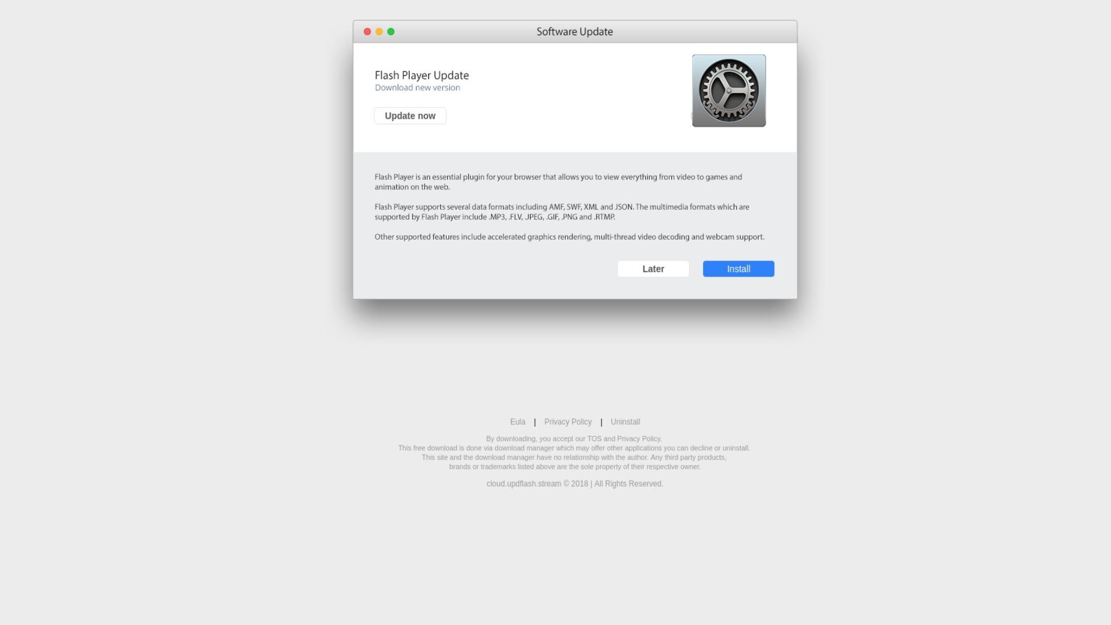Click the cloud.updflash.stream copyright text
The width and height of the screenshot is (1111, 625).
[575, 484]
